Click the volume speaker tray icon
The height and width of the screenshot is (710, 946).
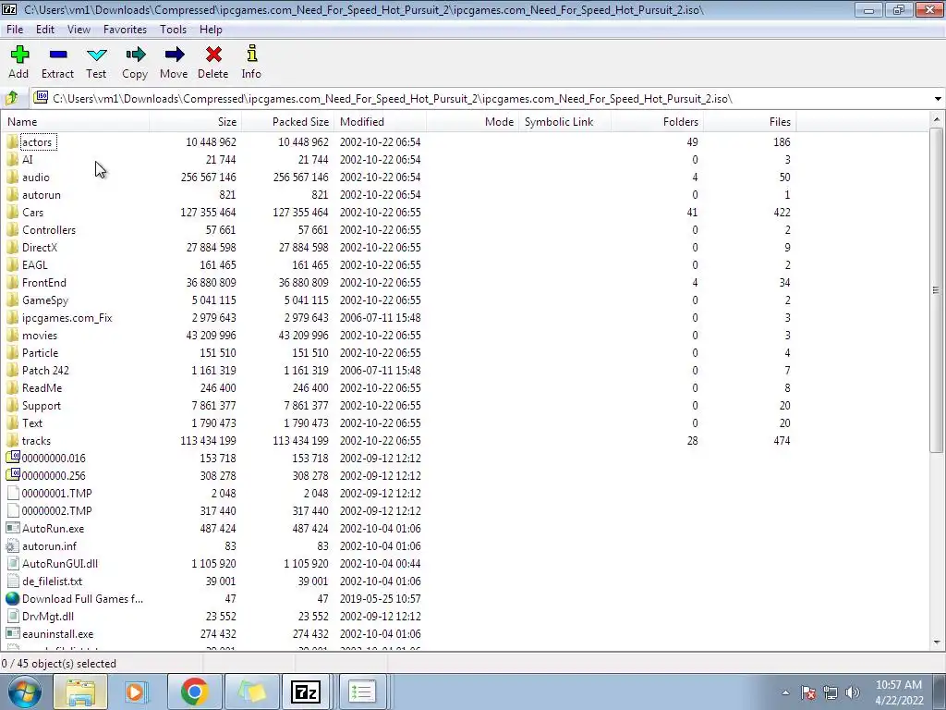(x=853, y=692)
